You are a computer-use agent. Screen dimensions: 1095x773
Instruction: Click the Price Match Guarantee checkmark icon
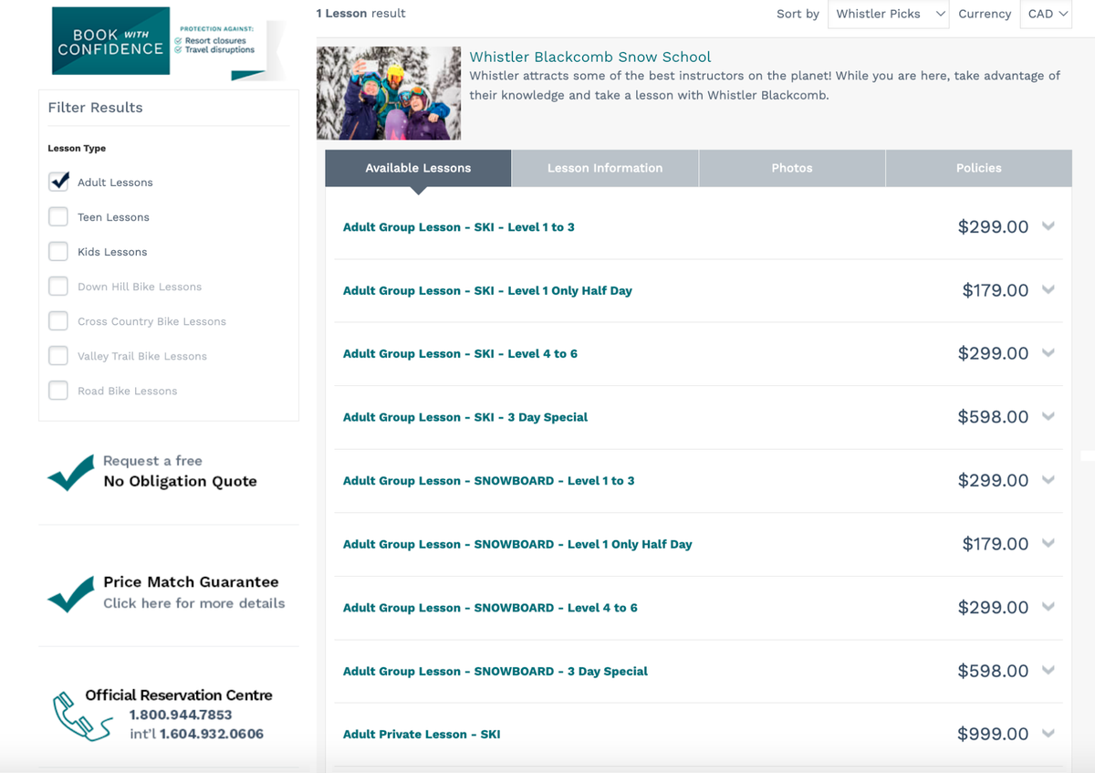71,593
